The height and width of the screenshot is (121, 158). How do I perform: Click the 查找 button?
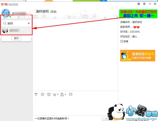click(x=16, y=38)
